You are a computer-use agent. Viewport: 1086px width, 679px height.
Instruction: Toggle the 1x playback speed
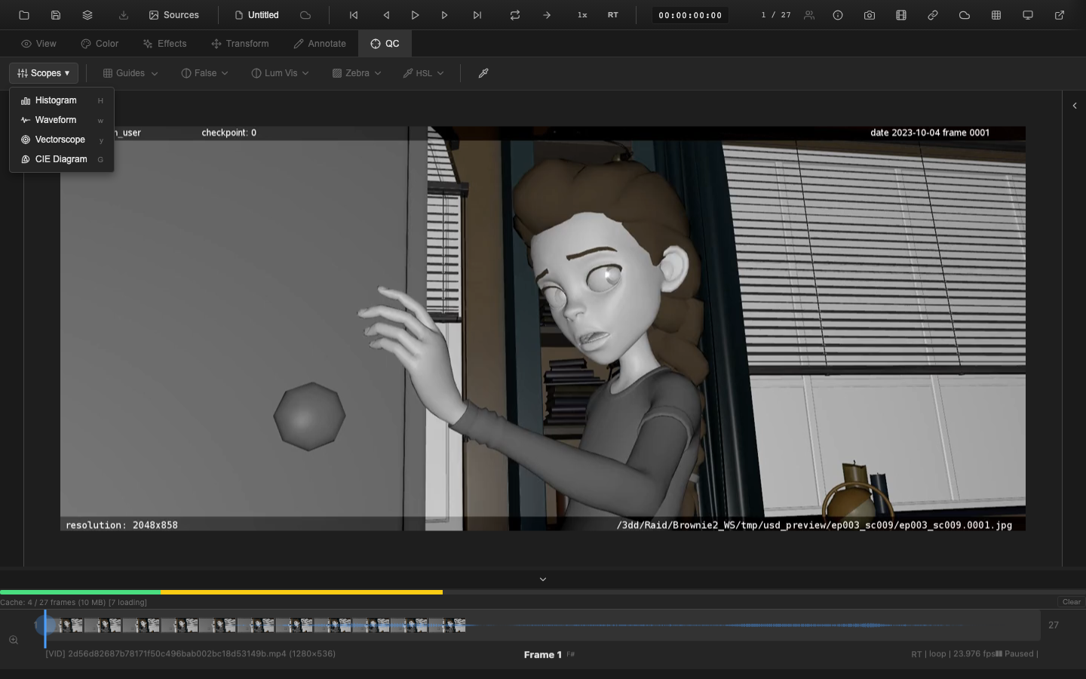582,15
